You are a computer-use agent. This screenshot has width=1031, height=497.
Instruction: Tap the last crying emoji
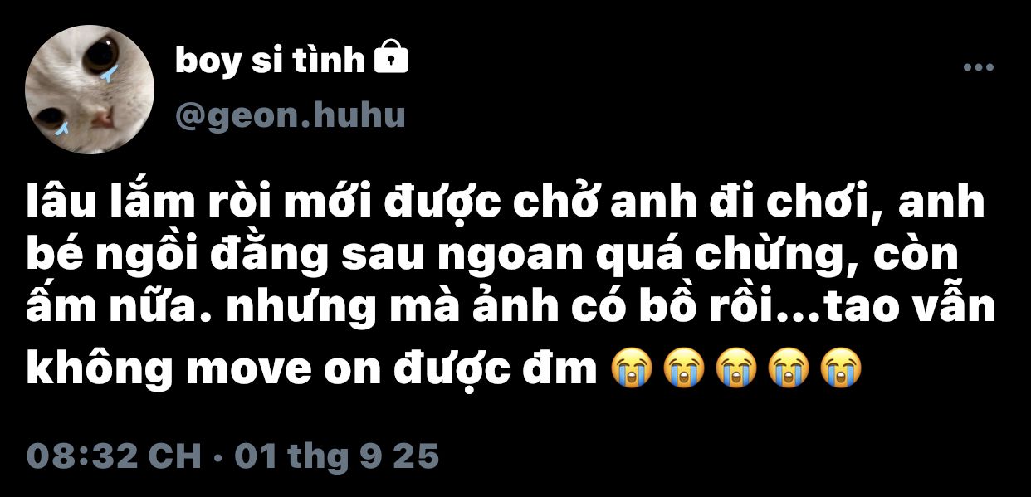coord(839,367)
